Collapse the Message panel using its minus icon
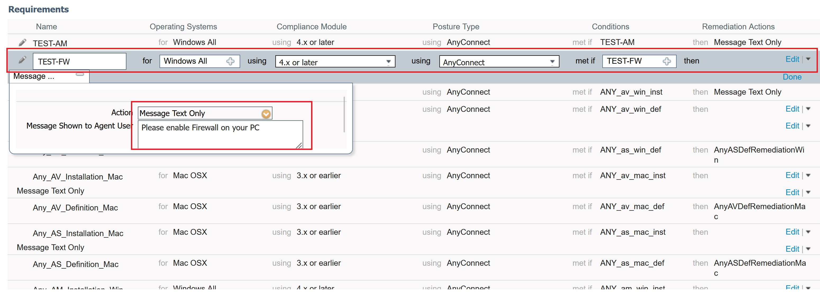Image resolution: width=820 pixels, height=294 pixels. (x=80, y=73)
